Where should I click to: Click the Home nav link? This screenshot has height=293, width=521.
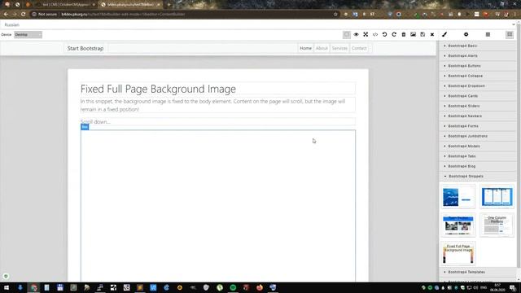click(x=306, y=48)
